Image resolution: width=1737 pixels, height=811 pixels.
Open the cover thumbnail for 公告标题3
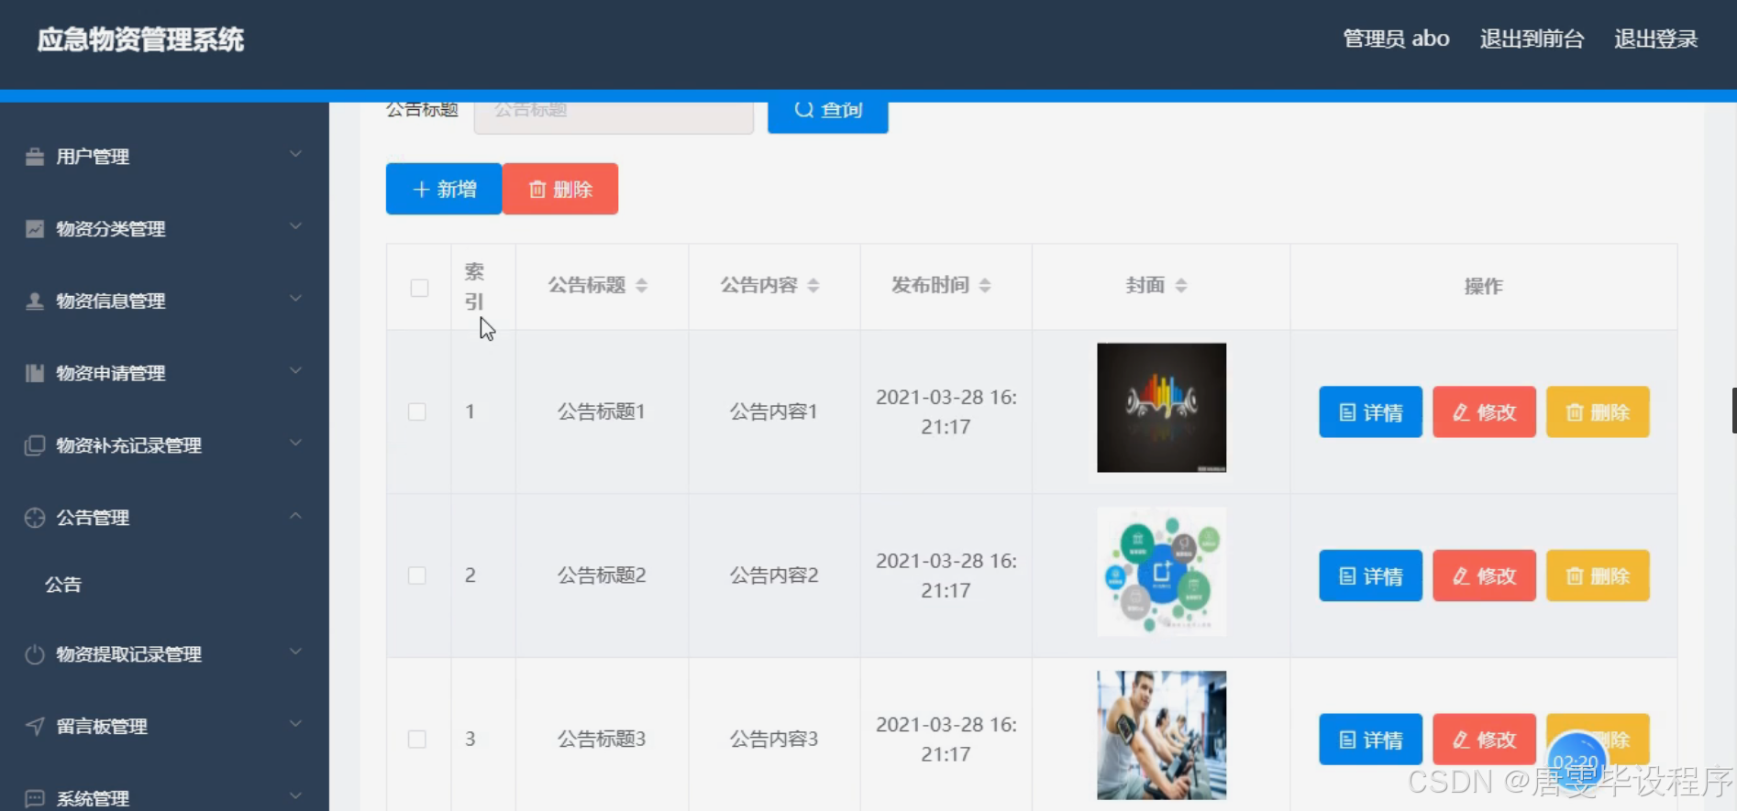pos(1161,735)
